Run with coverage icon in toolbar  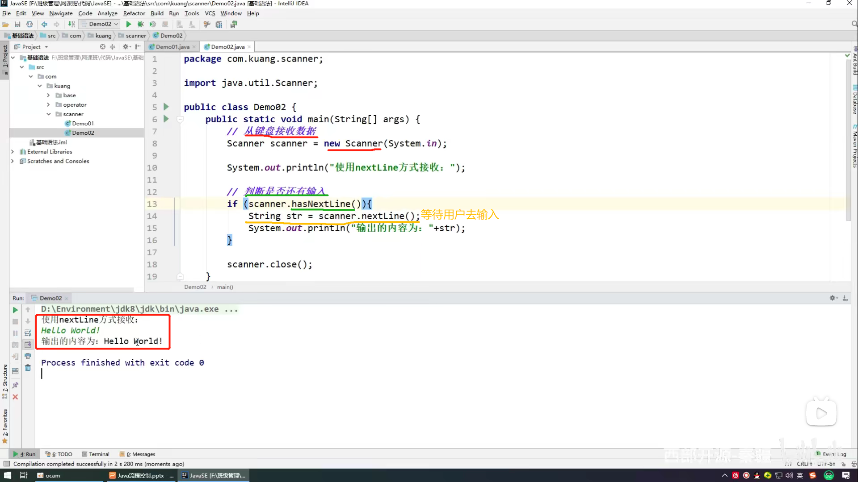click(153, 25)
